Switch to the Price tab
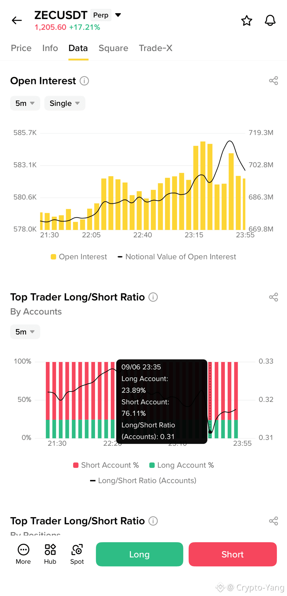This screenshot has width=287, height=596. 21,48
